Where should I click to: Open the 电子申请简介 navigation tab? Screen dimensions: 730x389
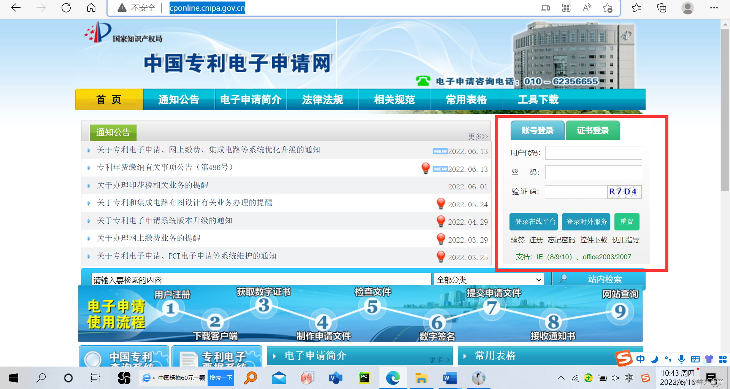(251, 100)
